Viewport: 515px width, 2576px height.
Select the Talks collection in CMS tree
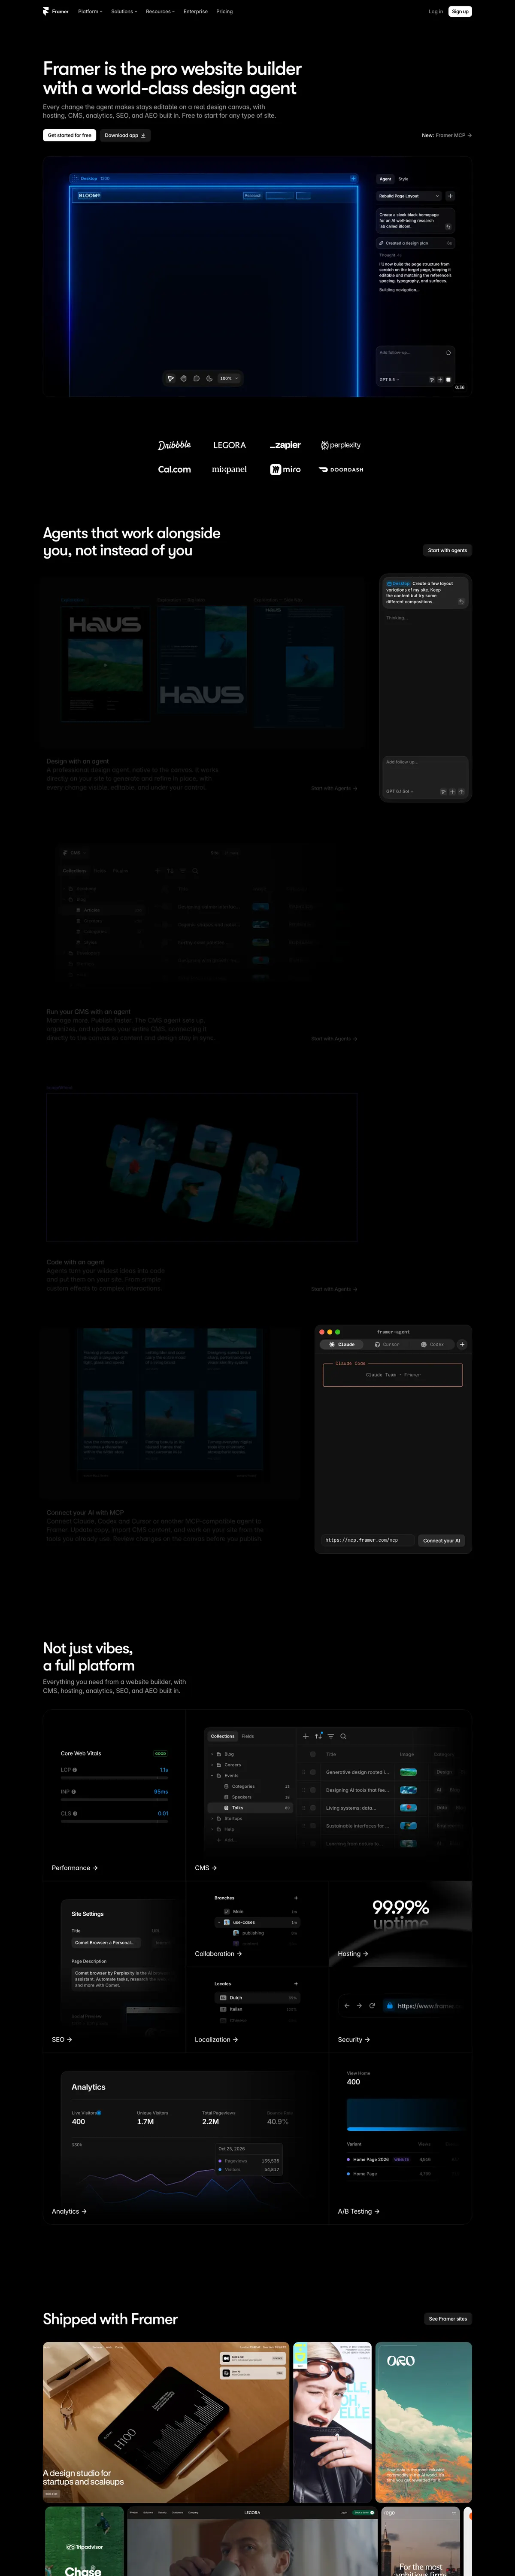coord(250,1808)
